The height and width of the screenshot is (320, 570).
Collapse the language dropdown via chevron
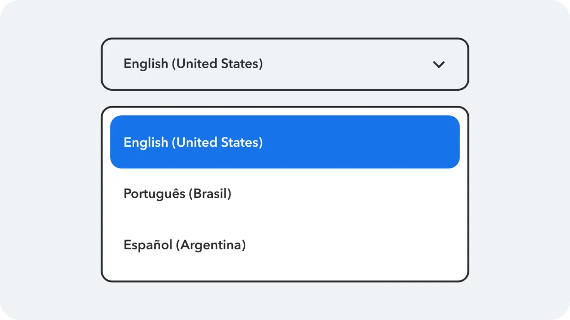[438, 64]
